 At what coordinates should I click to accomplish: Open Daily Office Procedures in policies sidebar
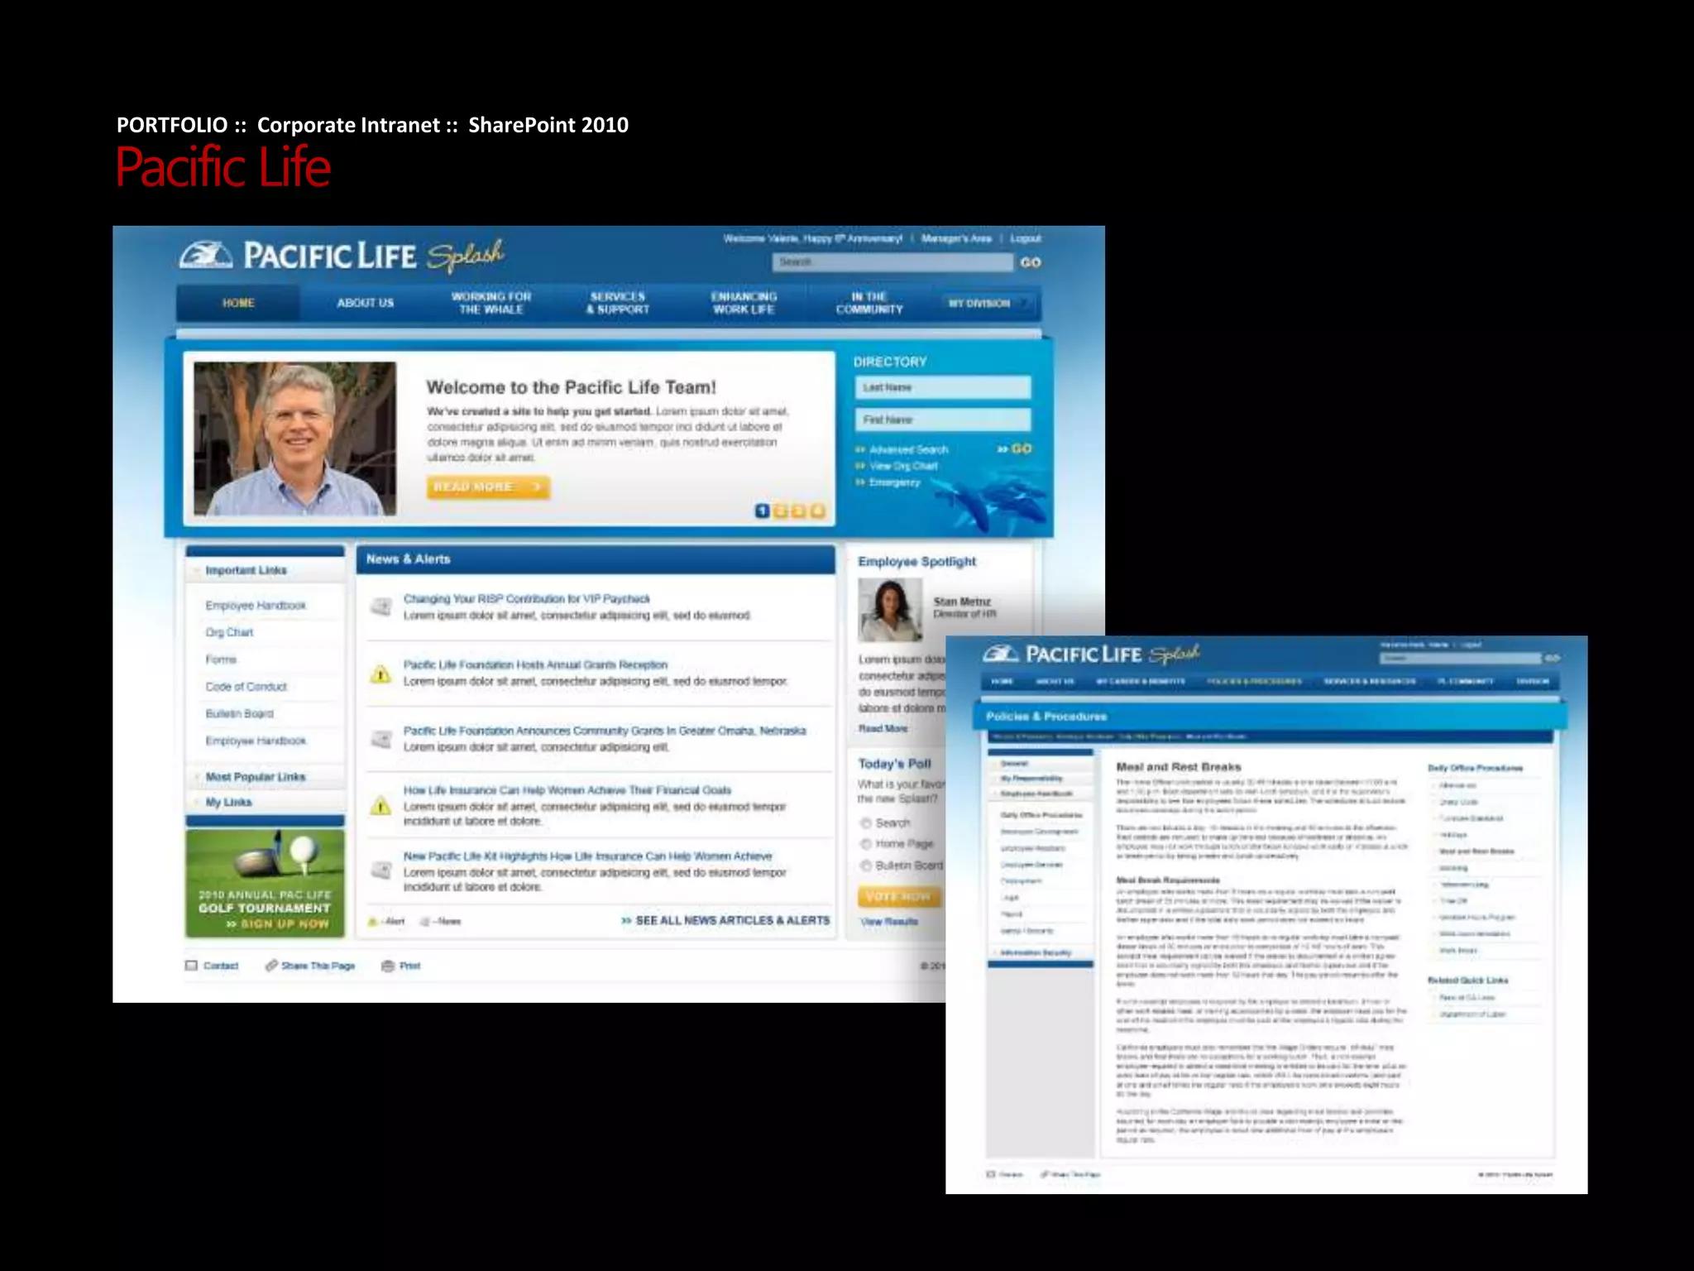(1041, 815)
